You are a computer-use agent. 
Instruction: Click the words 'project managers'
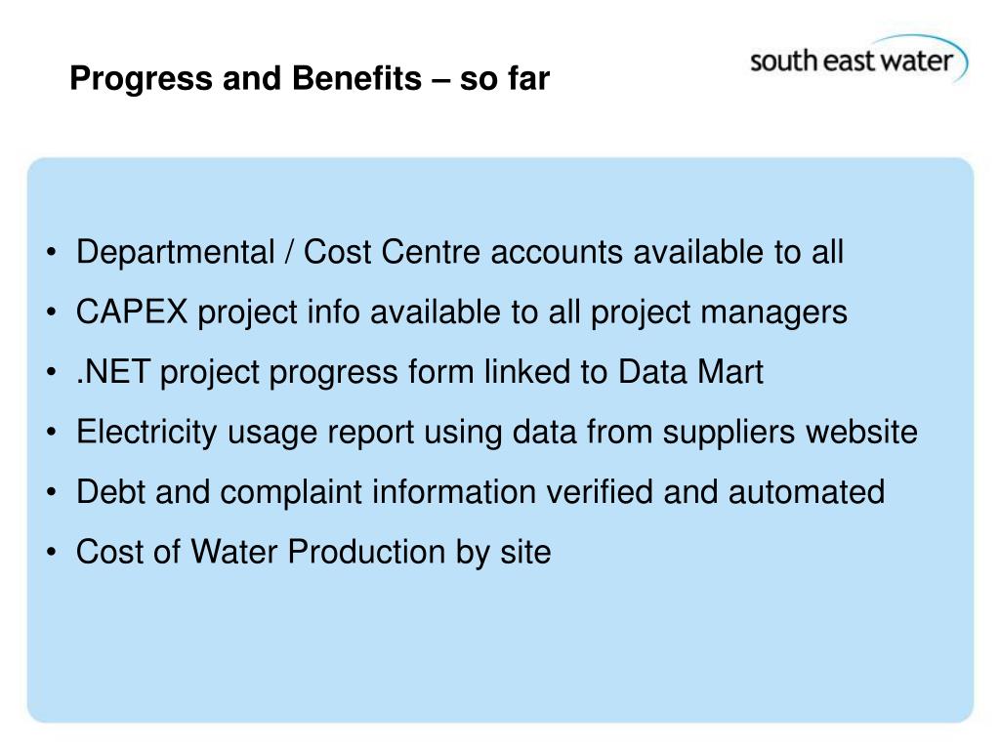click(719, 313)
